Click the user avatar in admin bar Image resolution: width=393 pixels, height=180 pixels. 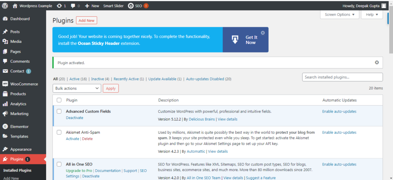(384, 6)
